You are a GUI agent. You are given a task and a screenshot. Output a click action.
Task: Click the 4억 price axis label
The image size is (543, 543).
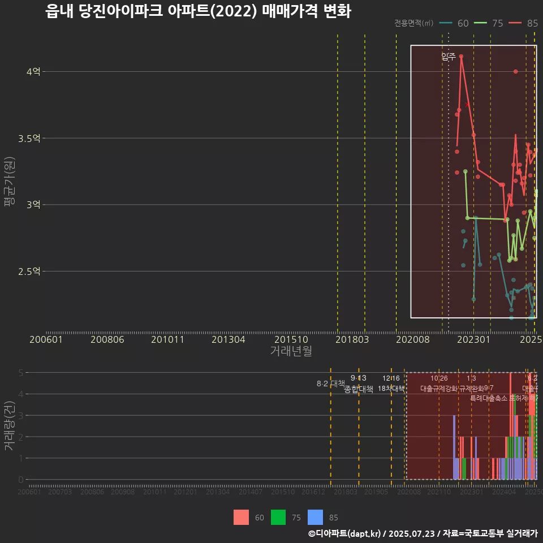(33, 72)
